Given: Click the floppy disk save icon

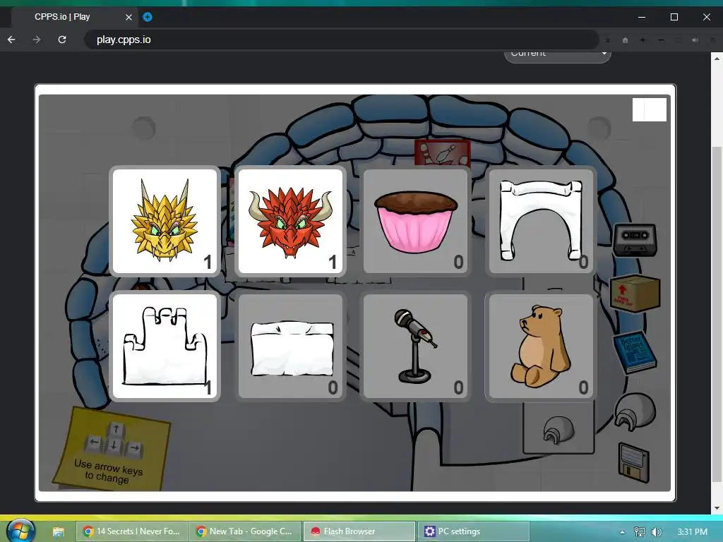Looking at the screenshot, I should (x=633, y=462).
